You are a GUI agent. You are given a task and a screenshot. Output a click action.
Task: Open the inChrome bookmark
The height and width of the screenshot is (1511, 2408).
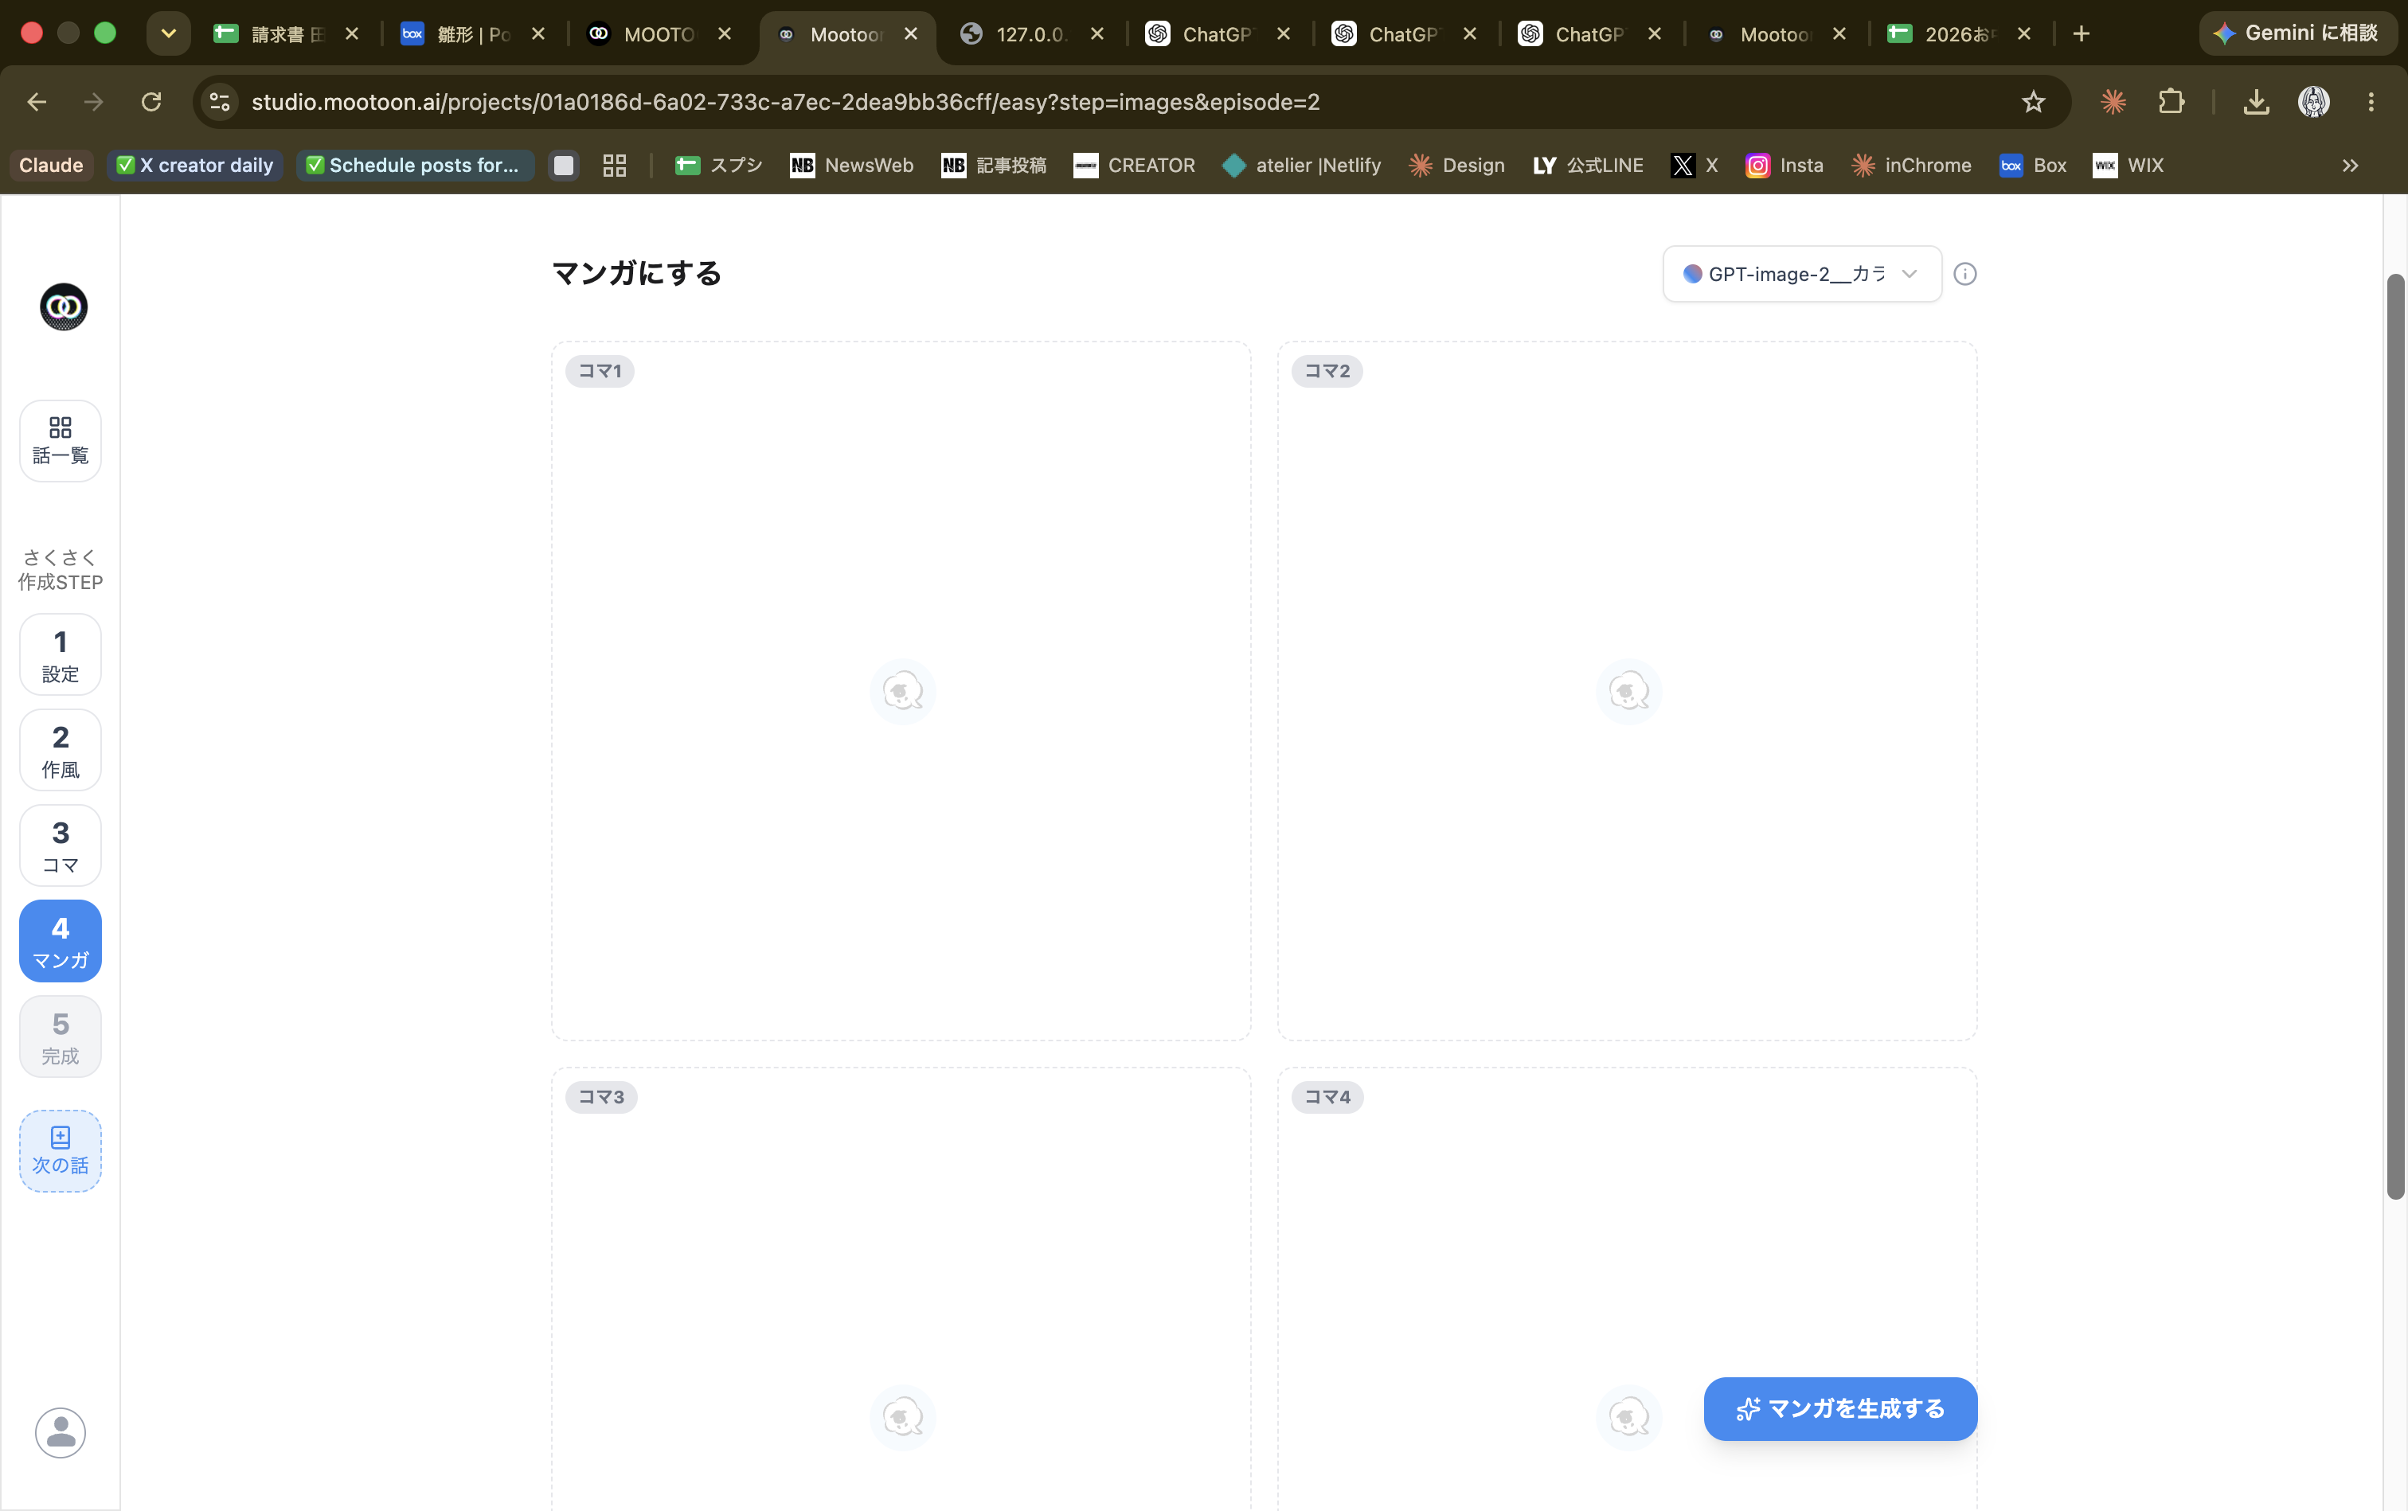[1911, 165]
